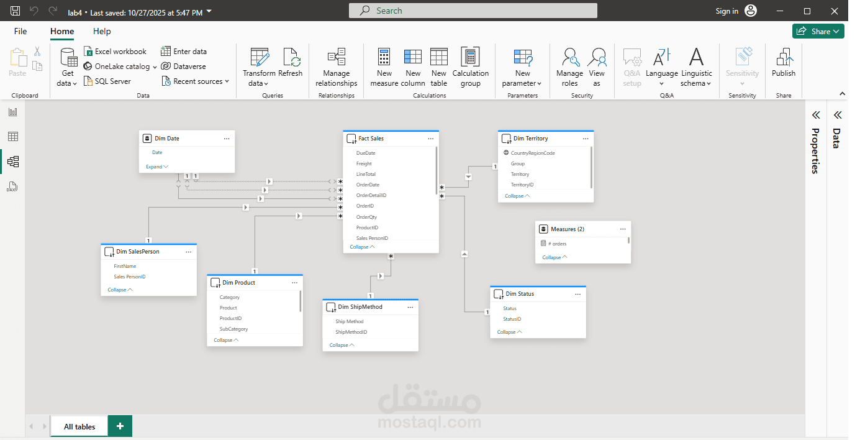Click the Dim Territory table scrollbar
Image resolution: width=860 pixels, height=440 pixels.
click(591, 167)
